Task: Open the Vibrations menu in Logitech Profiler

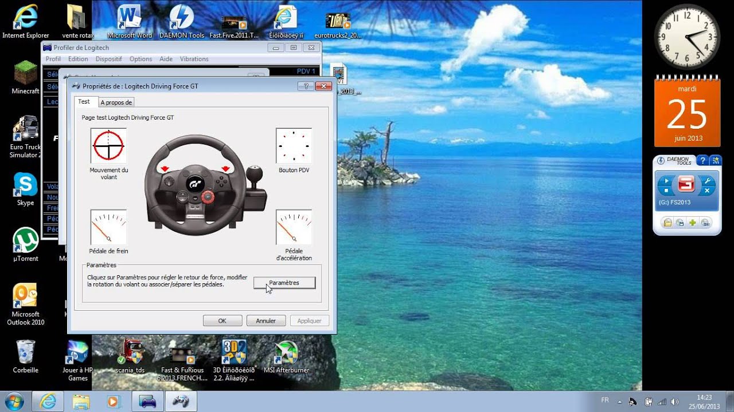Action: [x=194, y=59]
